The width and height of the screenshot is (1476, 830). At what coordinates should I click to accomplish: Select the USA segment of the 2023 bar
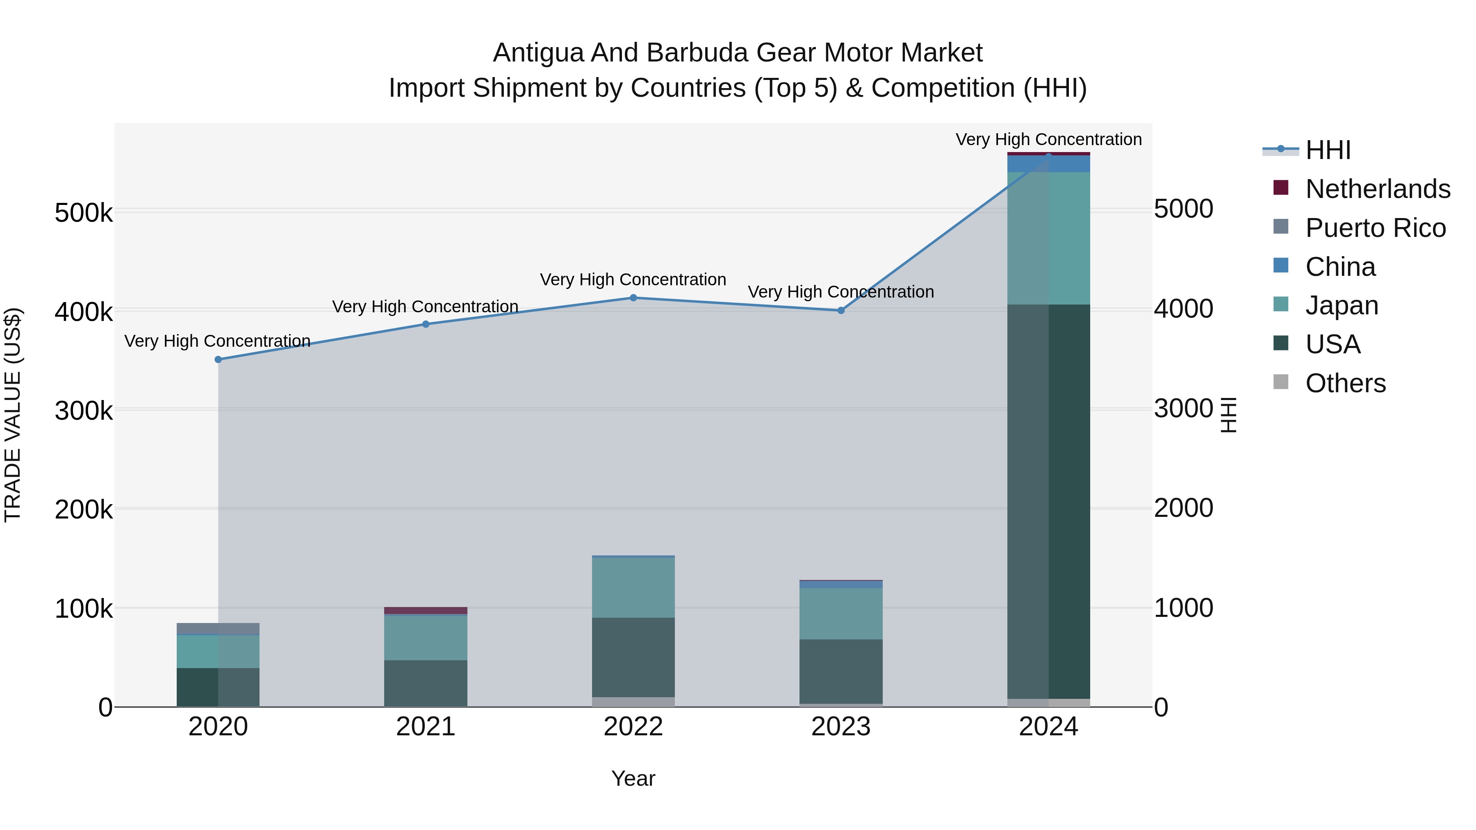pos(841,672)
